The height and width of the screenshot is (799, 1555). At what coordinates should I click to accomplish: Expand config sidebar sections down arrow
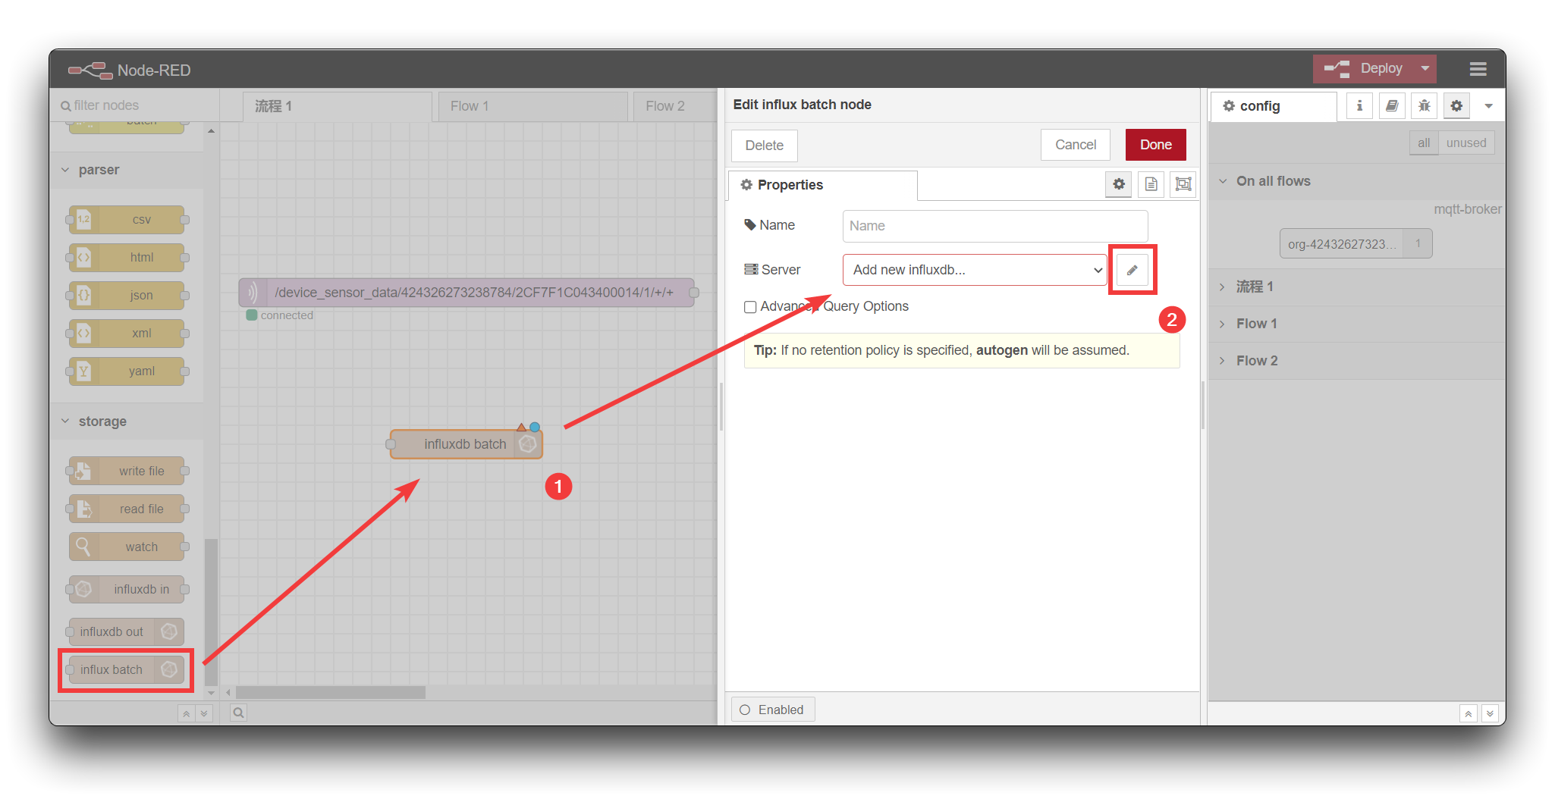point(1490,713)
